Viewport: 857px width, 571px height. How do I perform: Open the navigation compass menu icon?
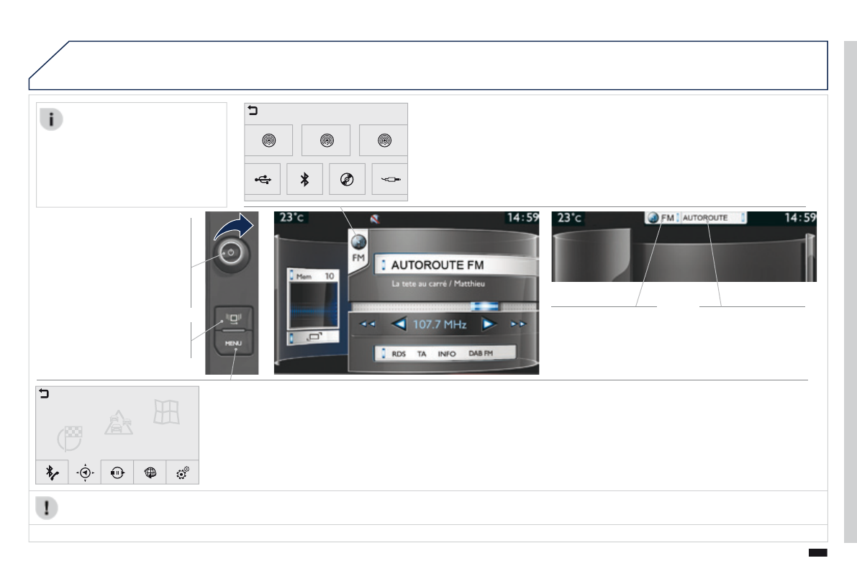(85, 472)
